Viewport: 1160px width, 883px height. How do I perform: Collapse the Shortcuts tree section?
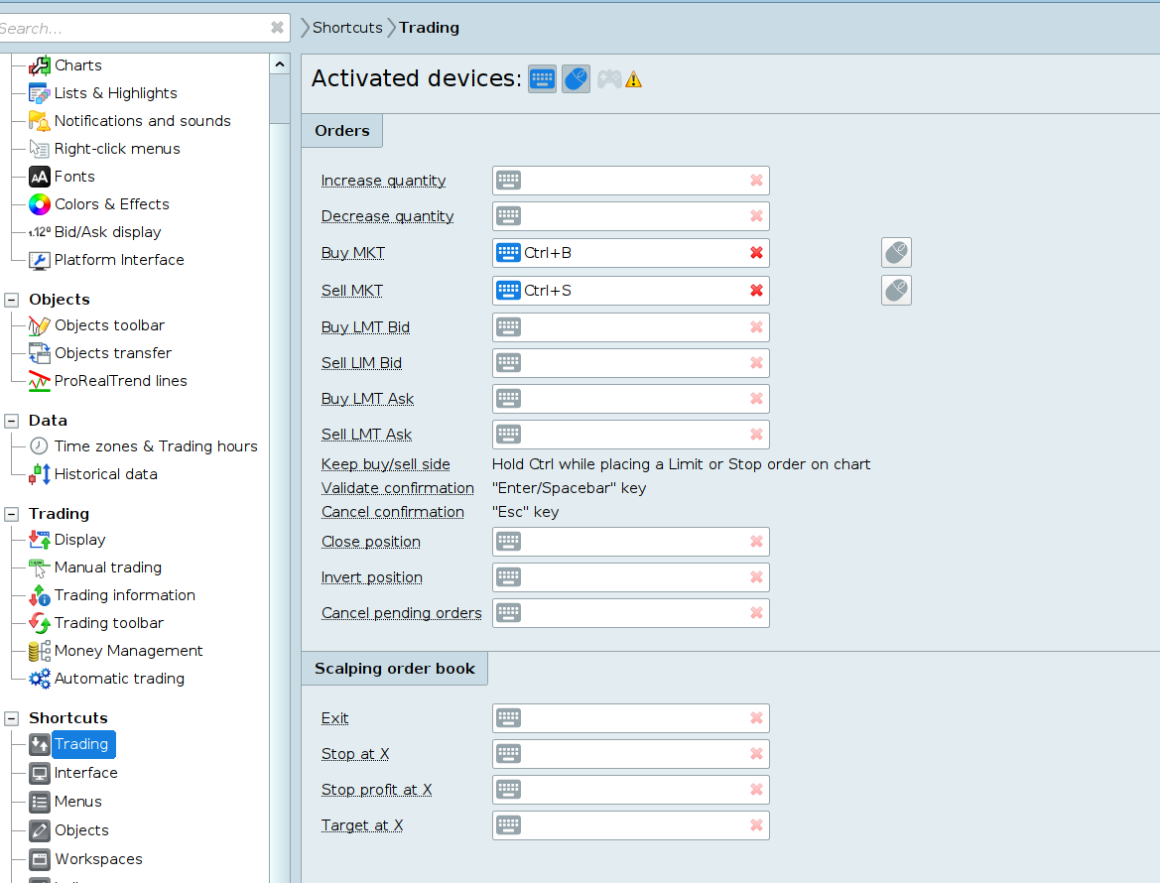(12, 718)
